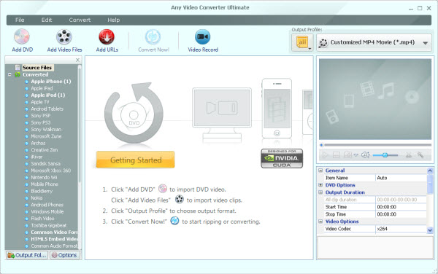Open the Output Profile format dropdown
The image size is (438, 274).
click(x=425, y=43)
